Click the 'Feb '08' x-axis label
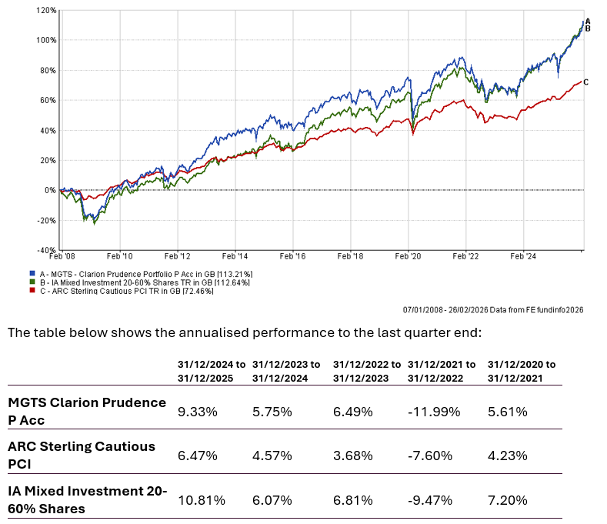 click(x=63, y=258)
